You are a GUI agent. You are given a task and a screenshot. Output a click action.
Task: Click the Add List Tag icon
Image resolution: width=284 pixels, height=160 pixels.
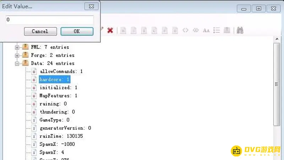[x=217, y=30]
